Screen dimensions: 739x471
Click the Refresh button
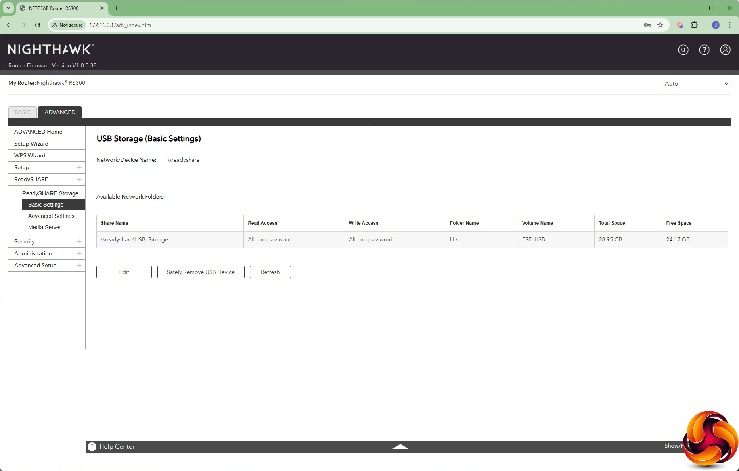click(x=270, y=272)
